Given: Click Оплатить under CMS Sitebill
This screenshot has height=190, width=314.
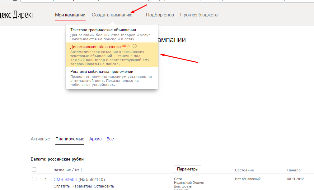Looking at the screenshot, I should (62, 186).
